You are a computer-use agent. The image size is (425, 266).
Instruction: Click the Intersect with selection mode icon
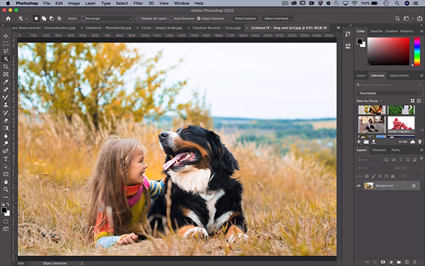[x=59, y=18]
